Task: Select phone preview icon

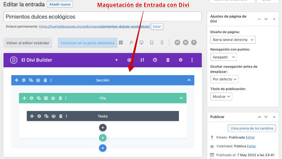Action: [162, 43]
